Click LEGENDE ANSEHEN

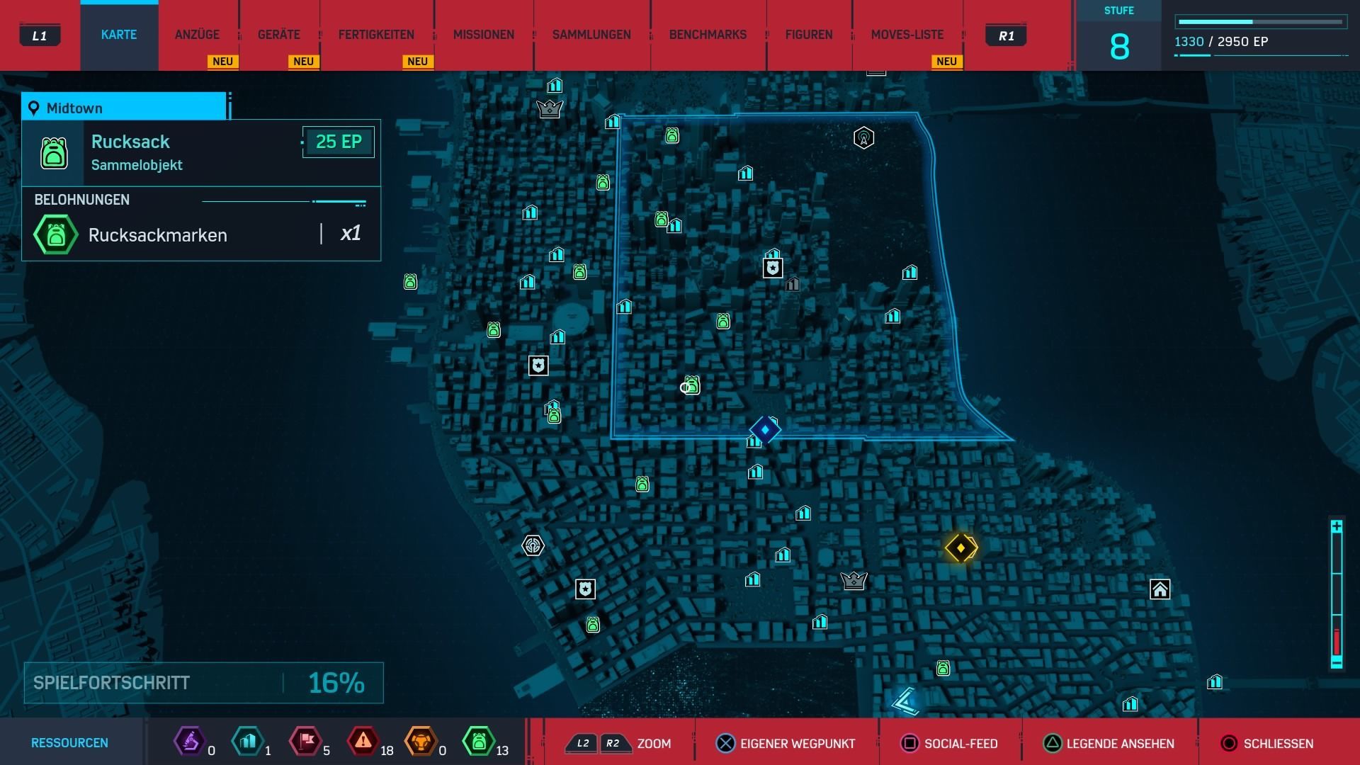coord(1109,743)
